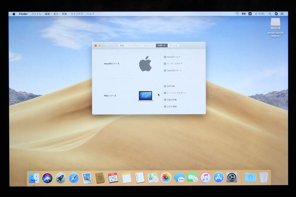Switch to the 概要 tab
Image resolution: width=296 pixels, height=197 pixels.
[122, 45]
